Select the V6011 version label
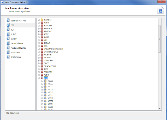This screenshot has width=167, height=120. coord(50,95)
